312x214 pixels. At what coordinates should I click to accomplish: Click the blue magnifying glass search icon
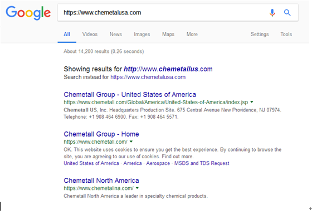pos(287,13)
